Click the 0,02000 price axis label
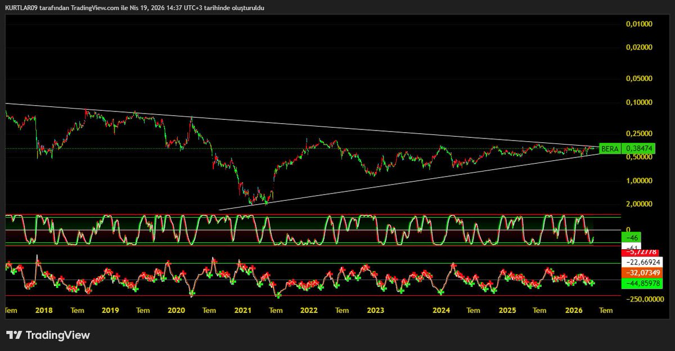675x351 pixels. coord(639,48)
